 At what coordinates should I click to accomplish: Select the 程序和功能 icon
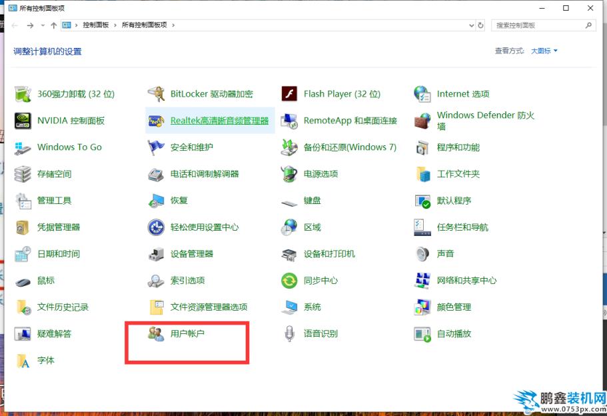coord(422,147)
